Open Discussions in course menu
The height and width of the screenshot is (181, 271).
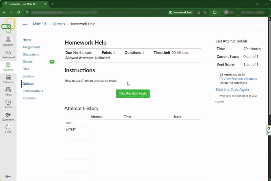tap(30, 54)
